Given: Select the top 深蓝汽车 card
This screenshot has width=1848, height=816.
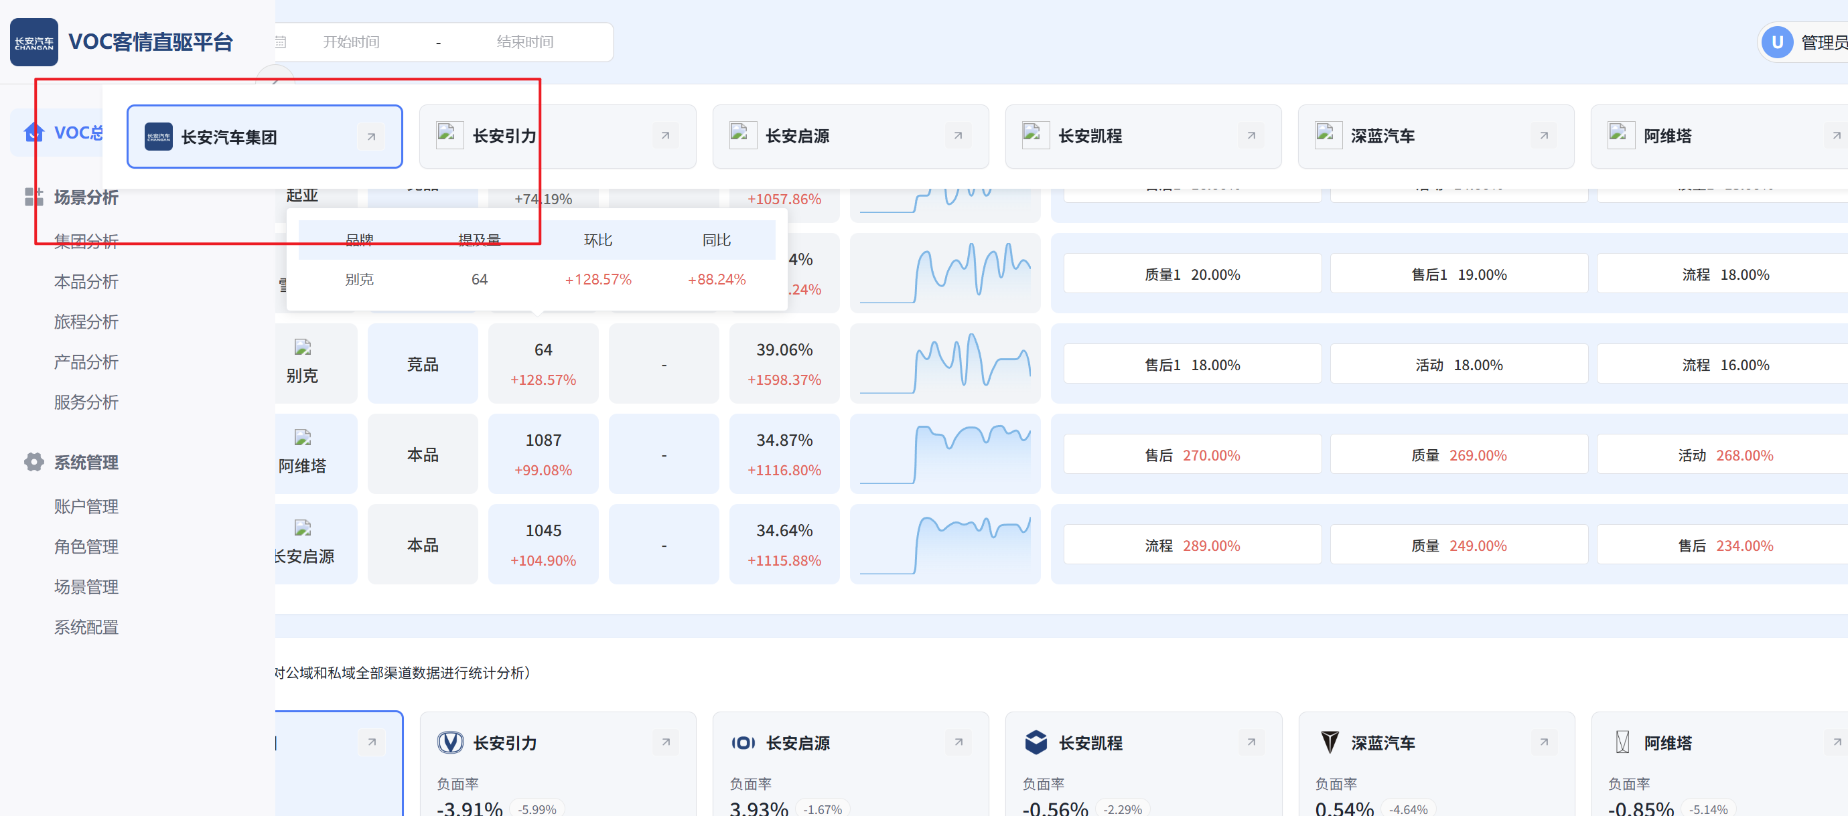Looking at the screenshot, I should (1435, 137).
